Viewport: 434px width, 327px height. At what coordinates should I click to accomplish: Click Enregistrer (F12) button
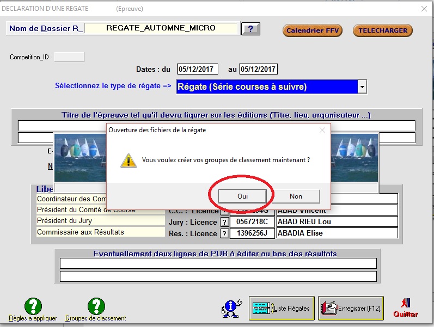tap(351, 308)
